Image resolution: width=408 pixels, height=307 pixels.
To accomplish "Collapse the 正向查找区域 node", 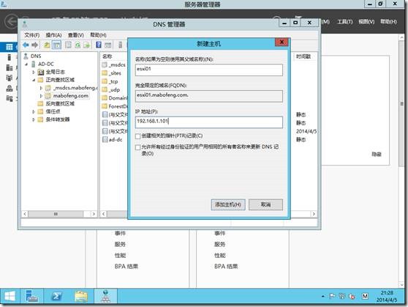I will pos(34,80).
